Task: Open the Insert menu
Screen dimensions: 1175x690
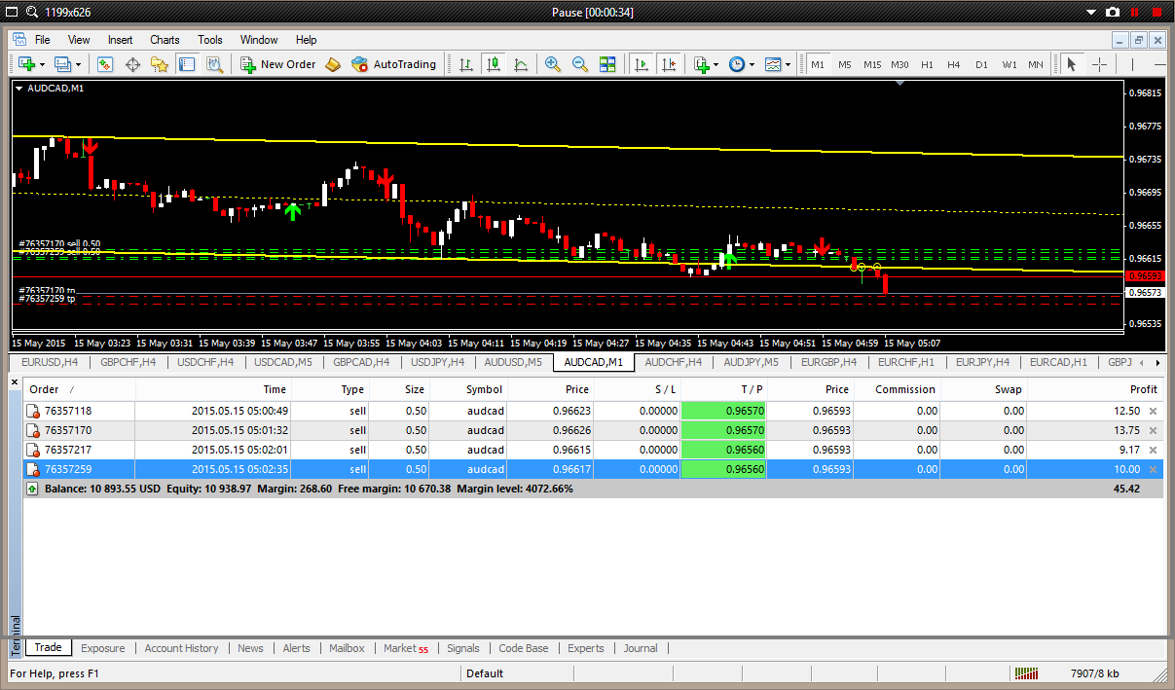Action: 121,40
